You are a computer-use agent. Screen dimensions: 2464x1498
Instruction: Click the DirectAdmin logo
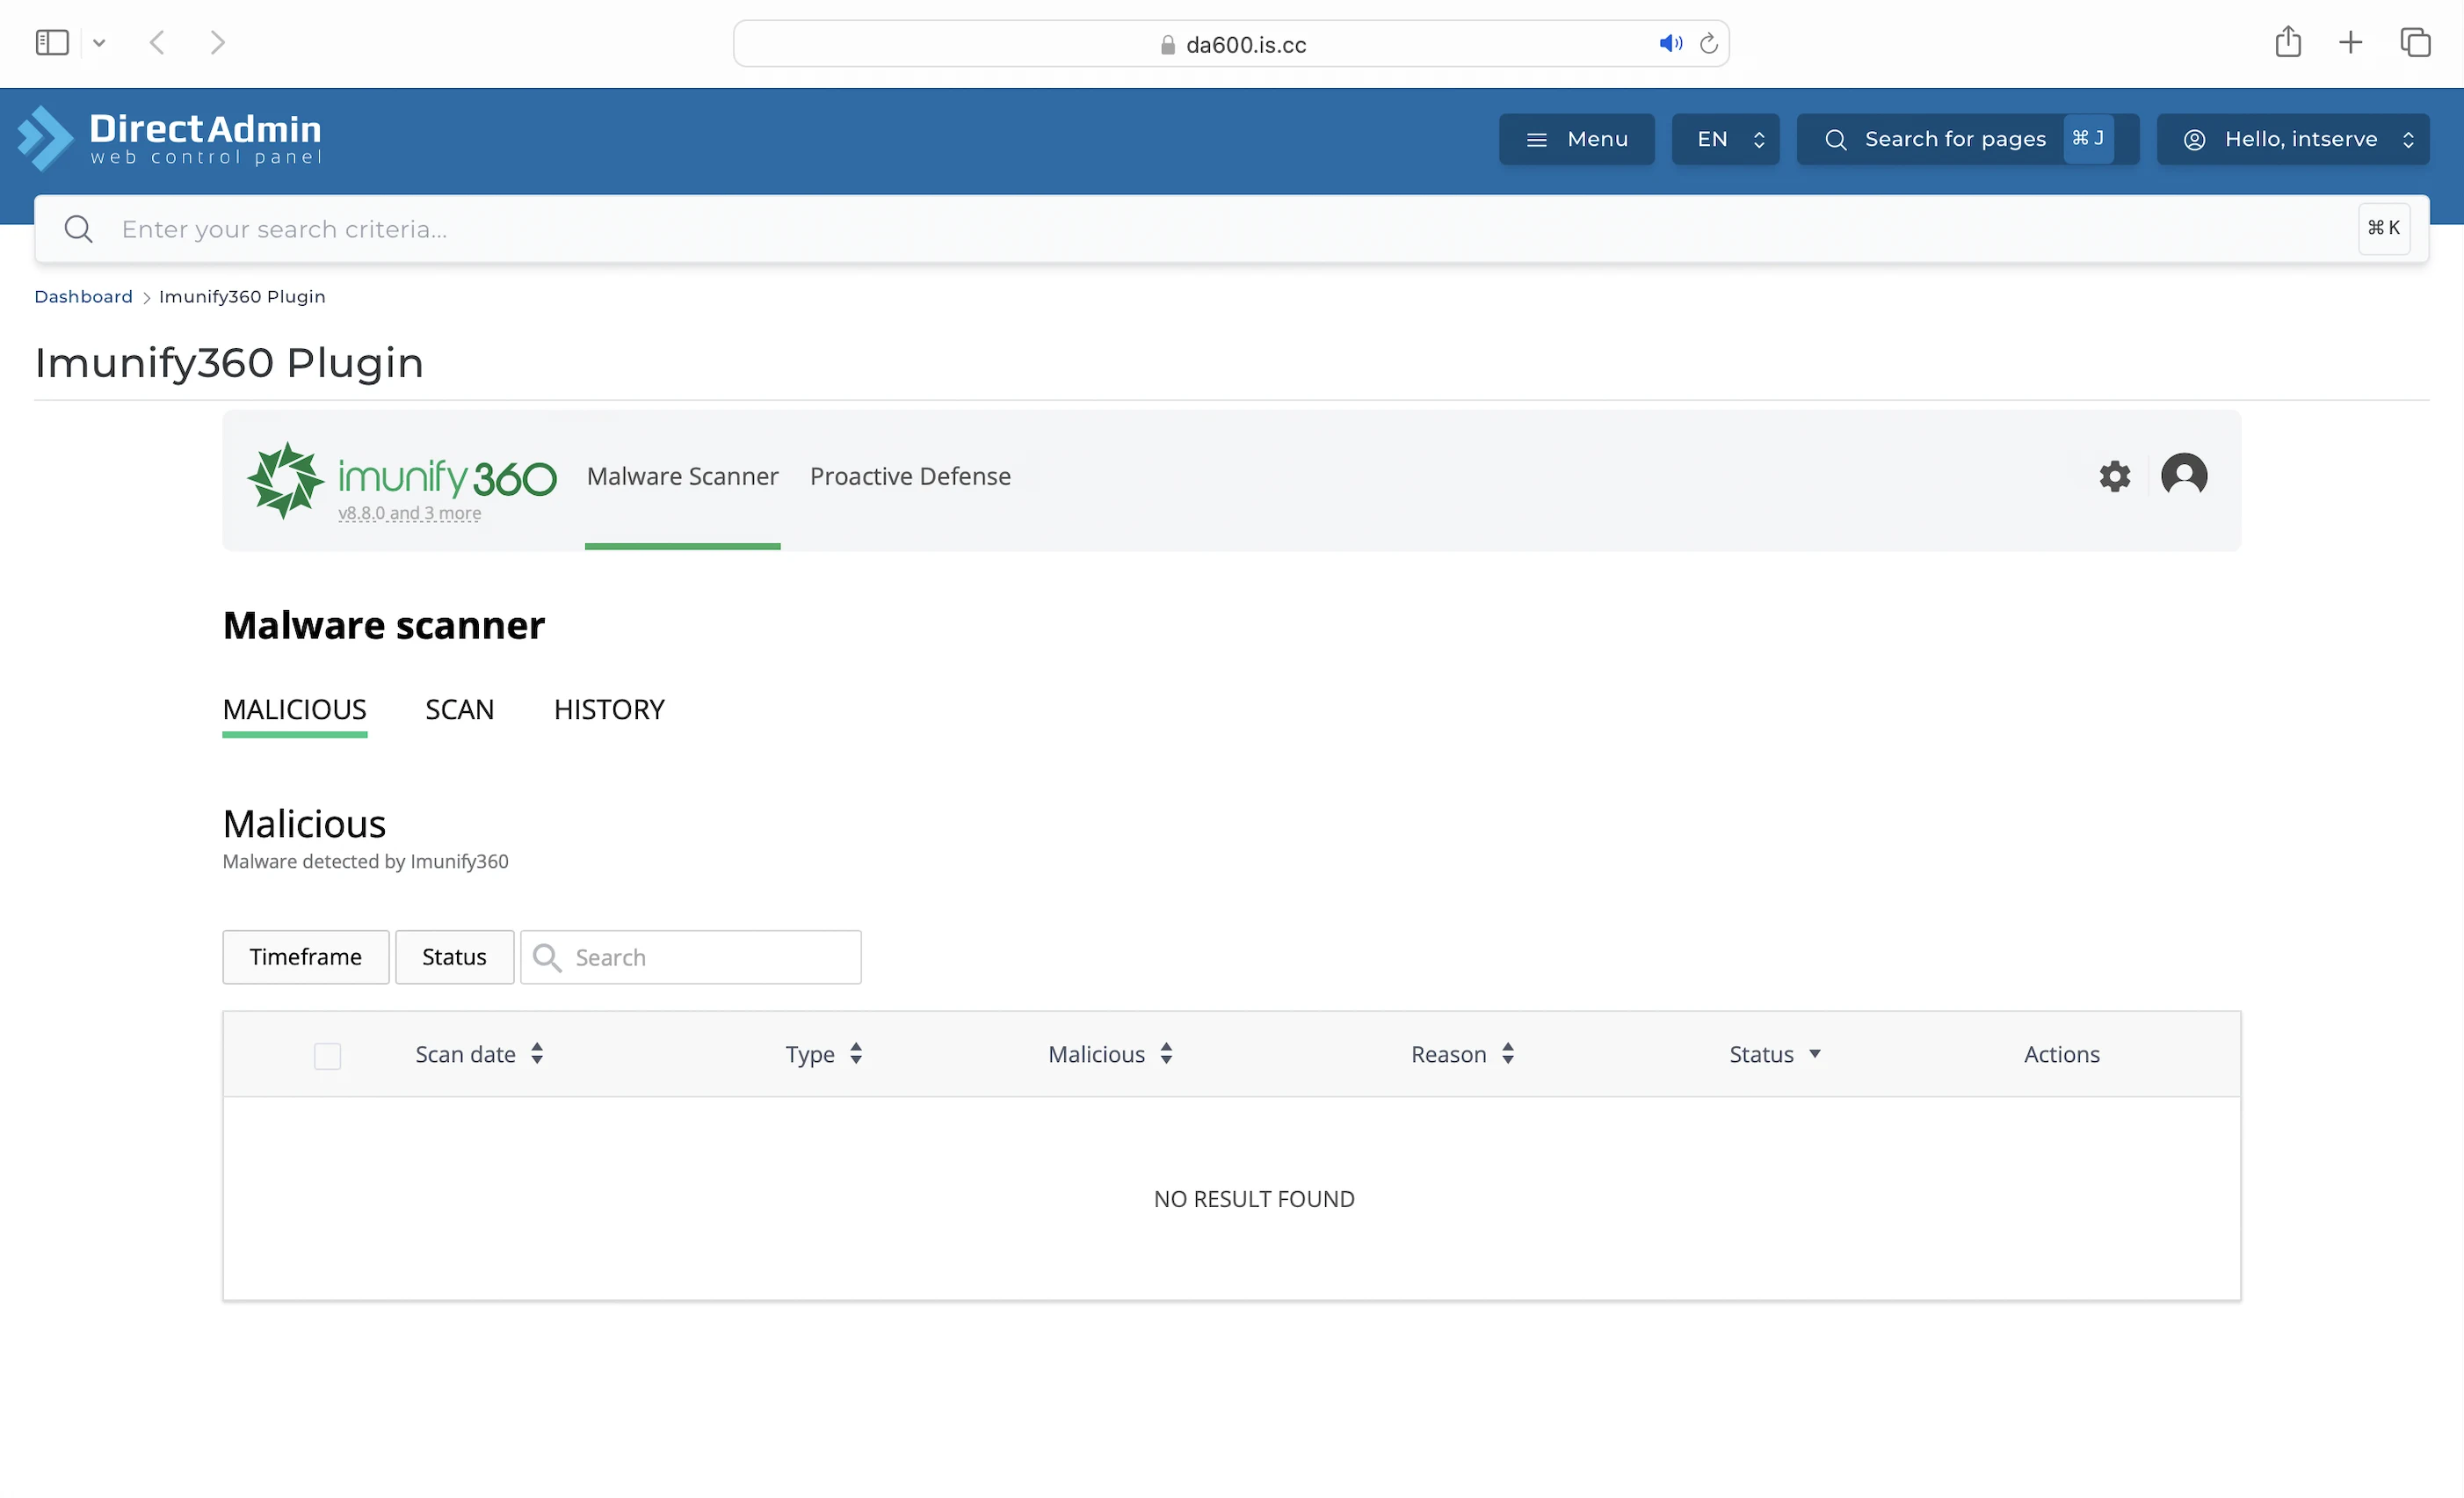(169, 139)
